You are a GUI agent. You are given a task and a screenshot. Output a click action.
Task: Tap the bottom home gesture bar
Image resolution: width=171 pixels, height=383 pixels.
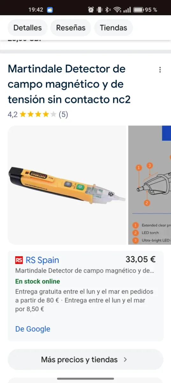[x=85, y=379]
